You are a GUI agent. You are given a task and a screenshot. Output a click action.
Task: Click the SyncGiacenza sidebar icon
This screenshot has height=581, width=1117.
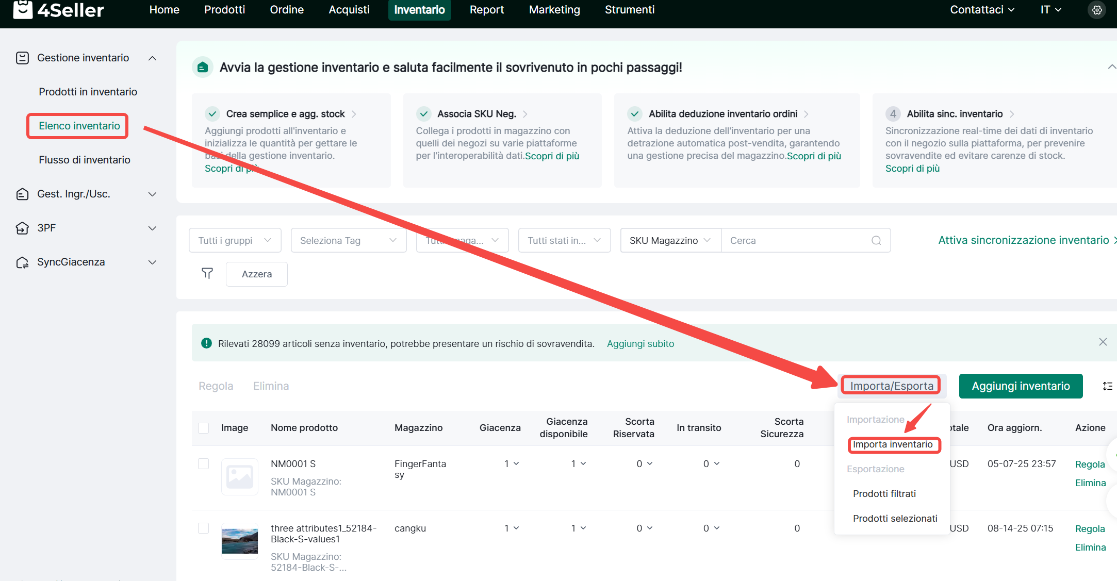(x=22, y=262)
